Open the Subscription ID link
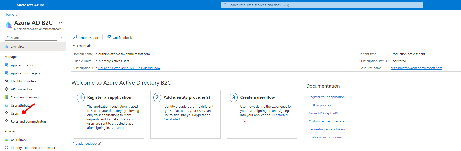Screen dimensions: 461x151 129,68
